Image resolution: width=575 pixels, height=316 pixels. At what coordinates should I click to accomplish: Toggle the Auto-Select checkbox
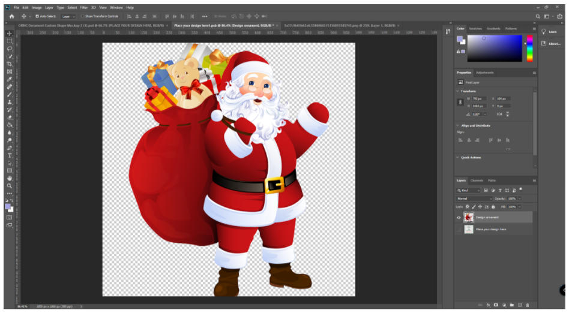tap(37, 16)
